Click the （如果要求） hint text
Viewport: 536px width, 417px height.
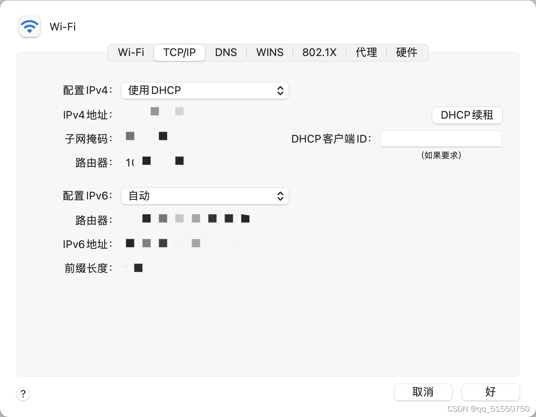(x=441, y=155)
